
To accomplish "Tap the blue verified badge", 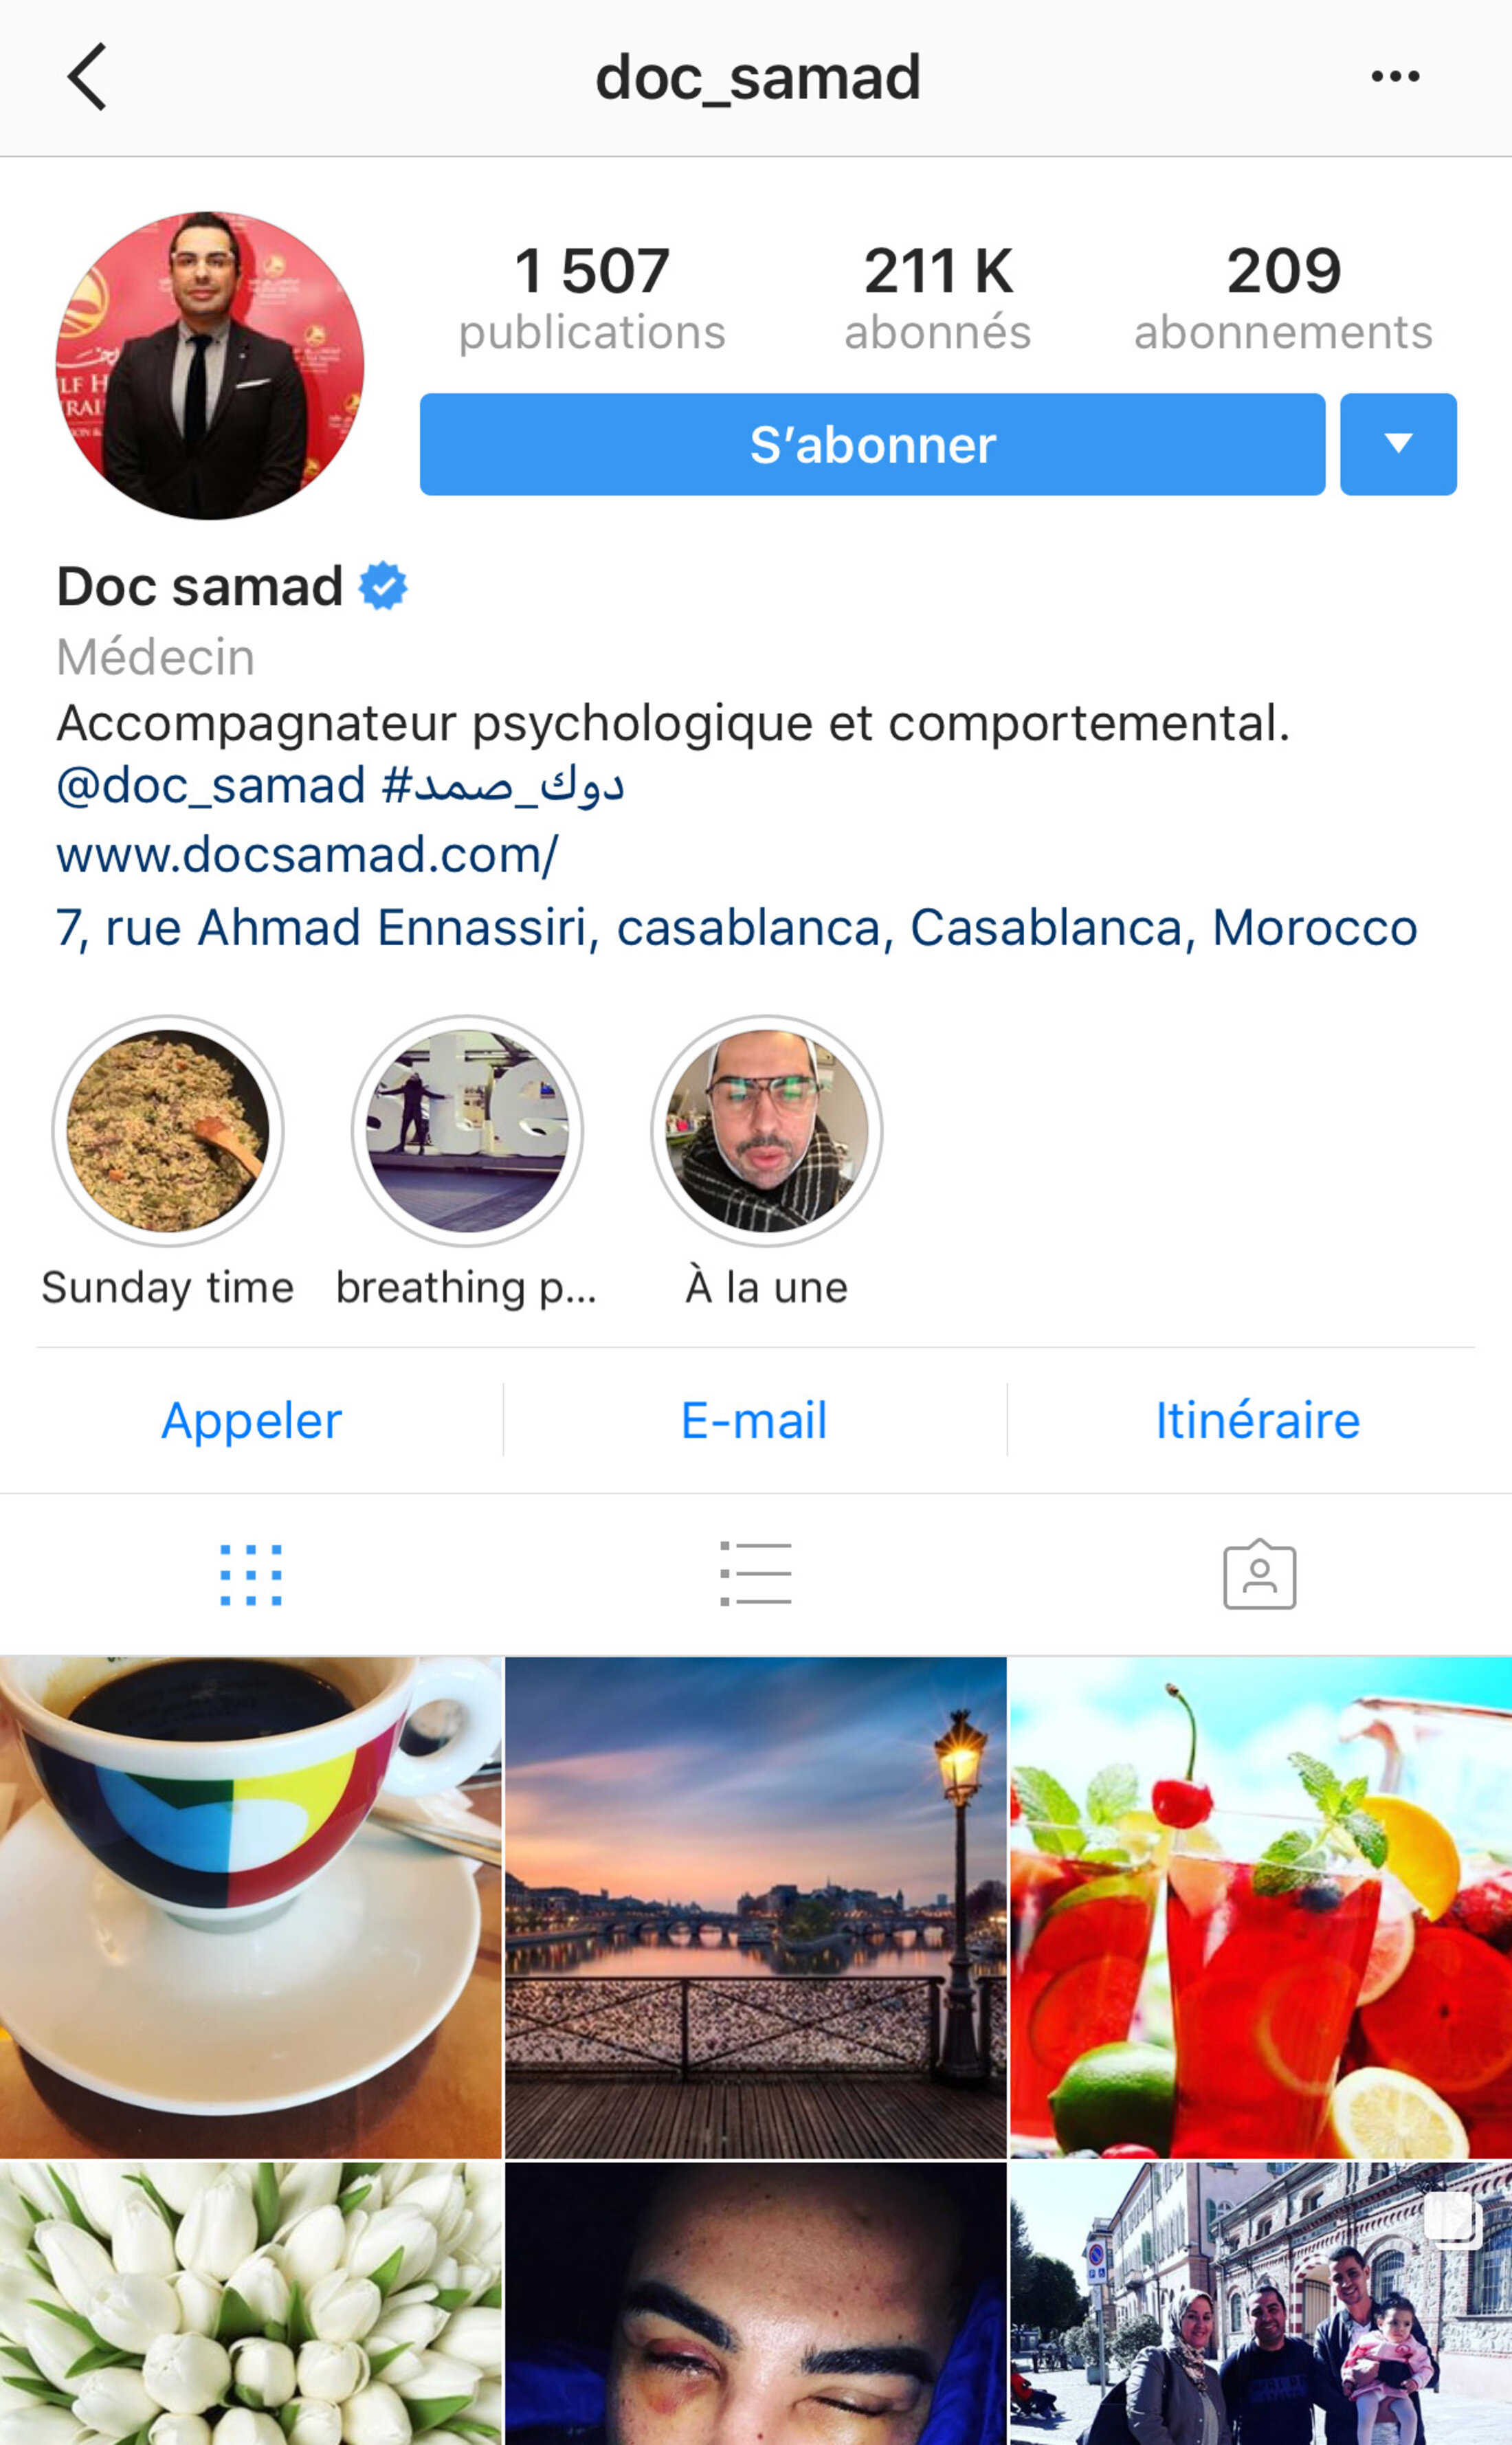I will coord(383,586).
